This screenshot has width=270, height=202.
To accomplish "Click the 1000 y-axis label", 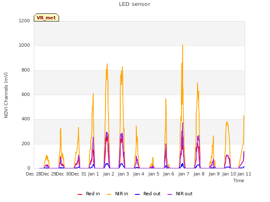I will (x=24, y=45).
